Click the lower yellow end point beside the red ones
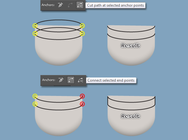Image resolution: width=188 pixels, height=140 pixels. click(35, 104)
